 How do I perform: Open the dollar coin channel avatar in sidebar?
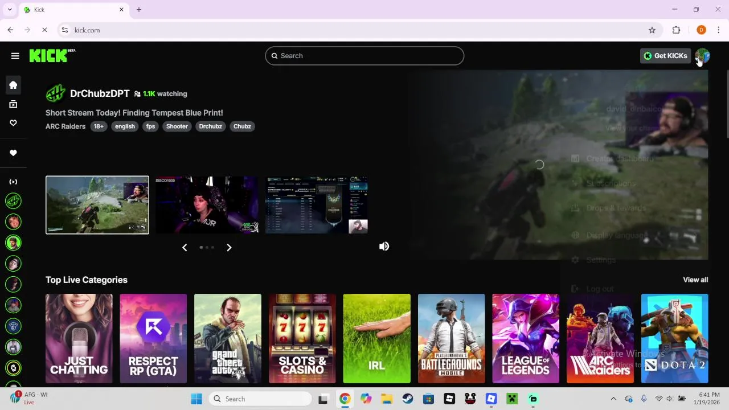point(13,368)
